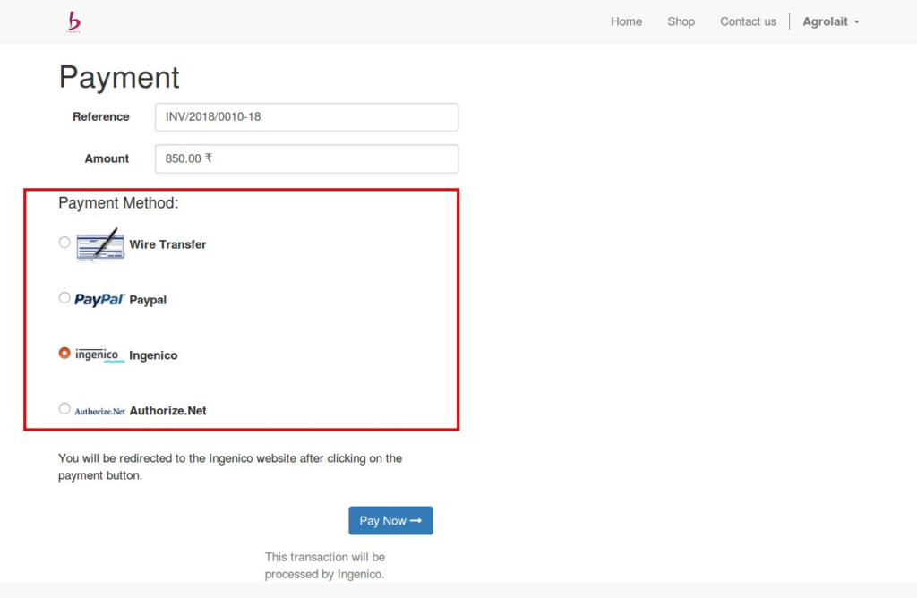Select the Wire Transfer radio button
The height and width of the screenshot is (598, 917).
pos(64,242)
